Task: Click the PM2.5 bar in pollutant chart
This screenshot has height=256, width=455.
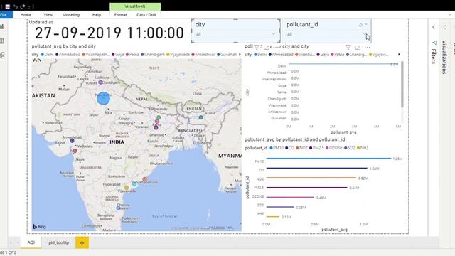Action: click(306, 188)
